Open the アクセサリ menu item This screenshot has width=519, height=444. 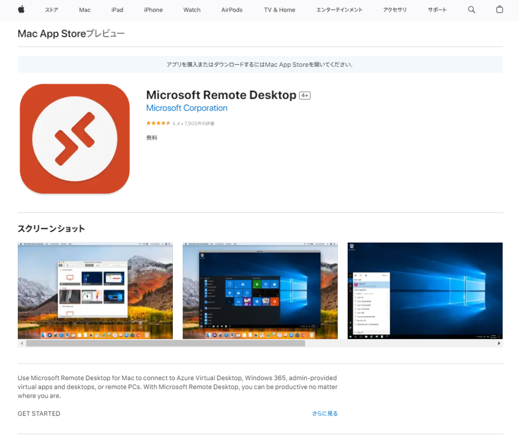394,10
